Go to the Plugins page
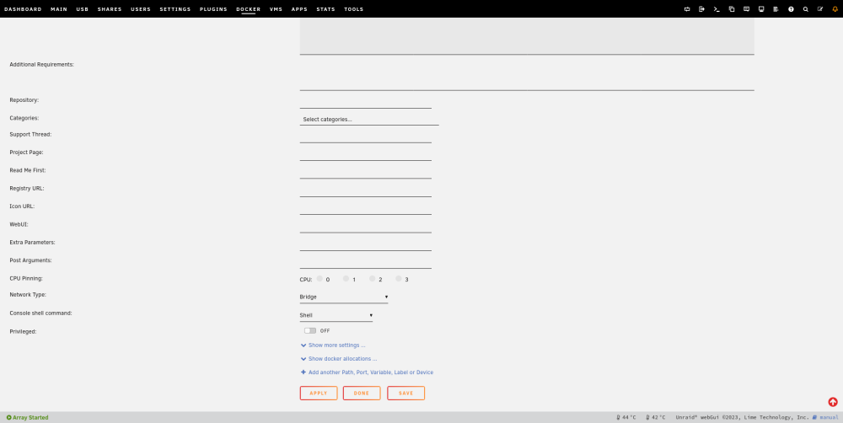 coord(213,9)
